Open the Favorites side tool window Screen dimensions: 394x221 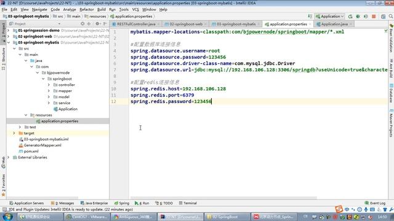pyautogui.click(x=3, y=185)
